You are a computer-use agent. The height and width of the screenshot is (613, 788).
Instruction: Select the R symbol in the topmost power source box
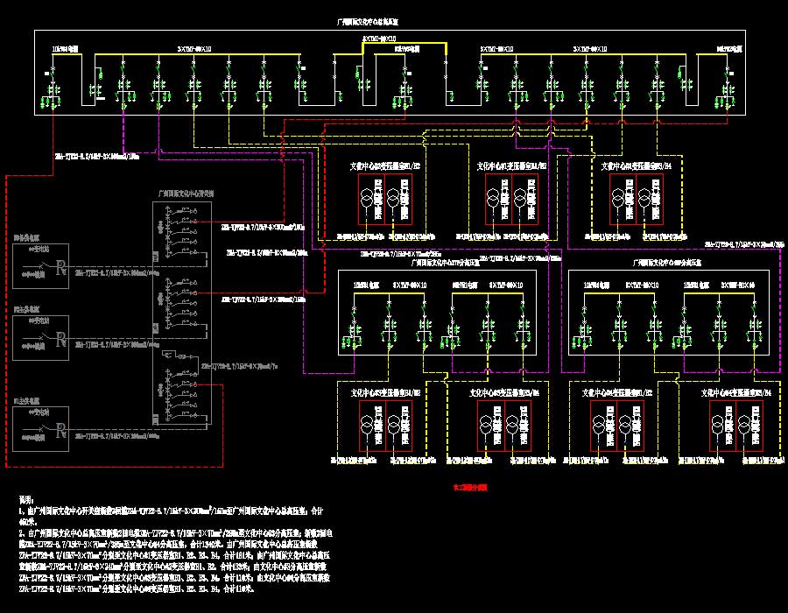(60, 268)
